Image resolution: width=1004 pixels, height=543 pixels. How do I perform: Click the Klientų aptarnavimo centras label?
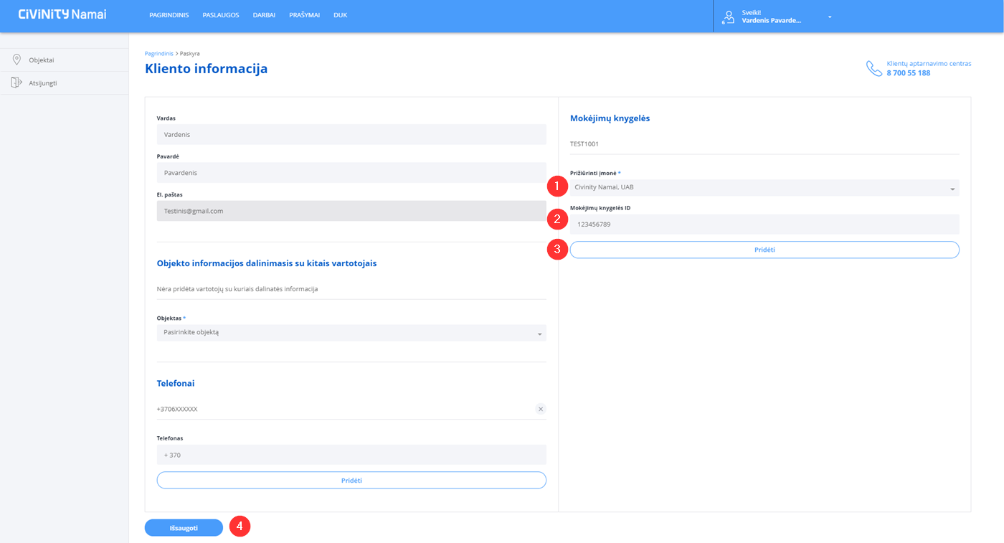tap(929, 63)
